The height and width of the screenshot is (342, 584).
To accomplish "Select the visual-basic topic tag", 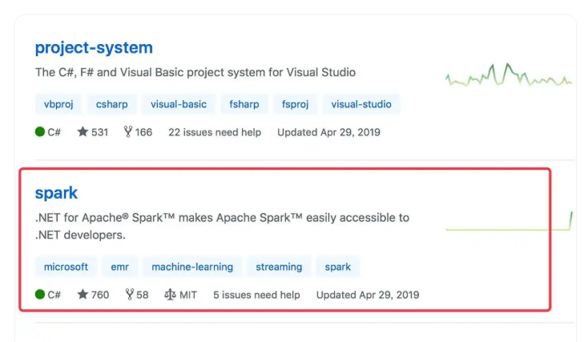I will point(179,104).
